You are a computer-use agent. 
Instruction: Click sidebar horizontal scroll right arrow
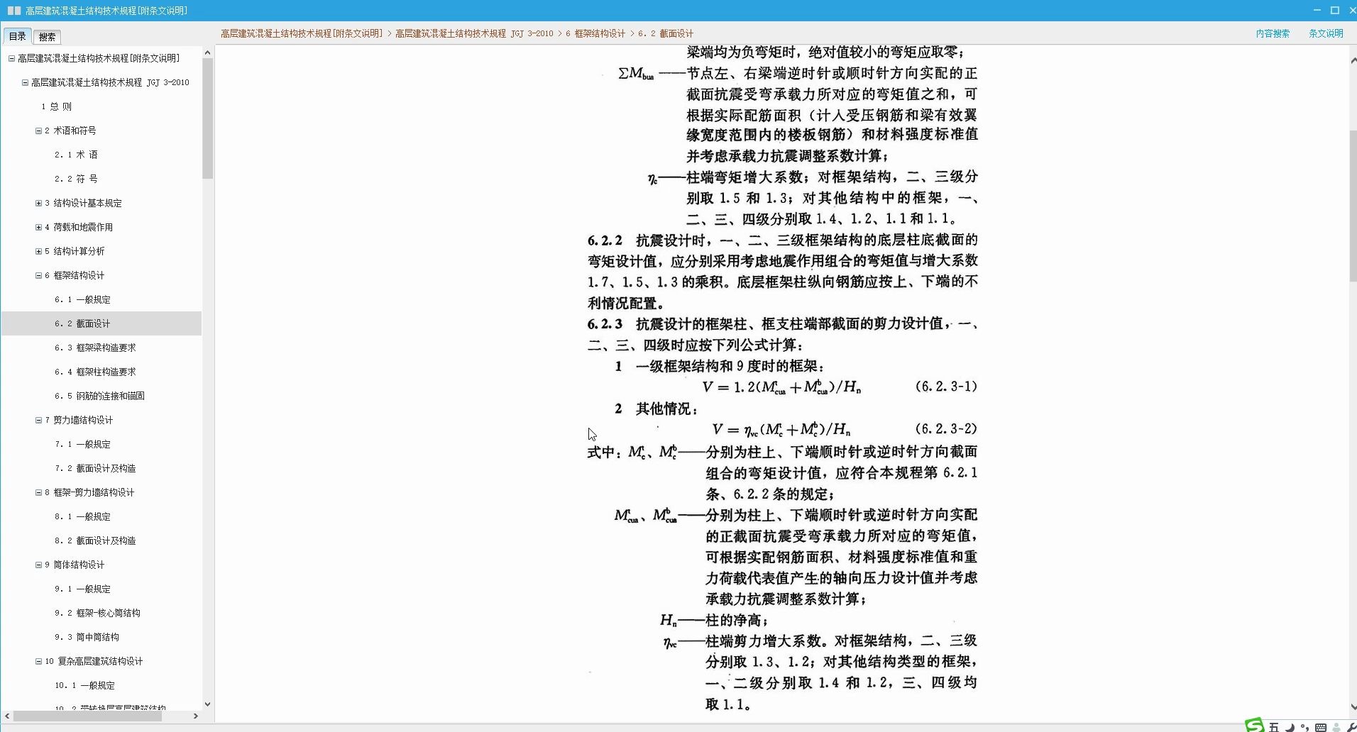tap(196, 716)
